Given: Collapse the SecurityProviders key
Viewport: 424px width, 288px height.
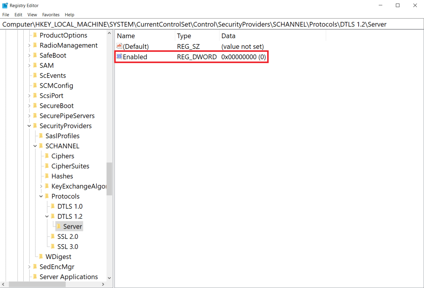Looking at the screenshot, I should point(29,126).
